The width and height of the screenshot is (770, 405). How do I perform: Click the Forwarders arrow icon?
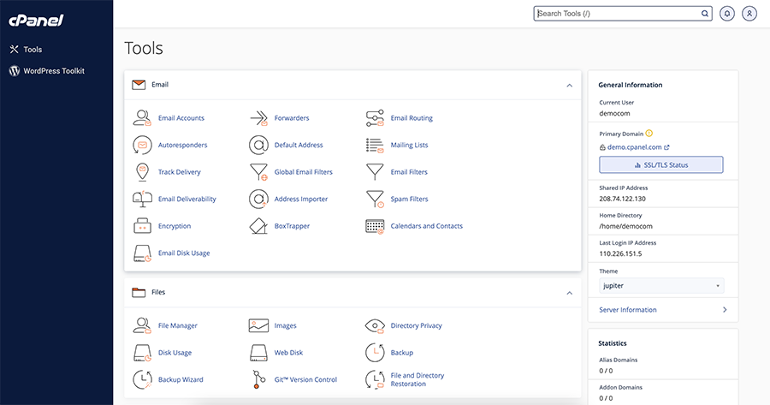(x=258, y=118)
